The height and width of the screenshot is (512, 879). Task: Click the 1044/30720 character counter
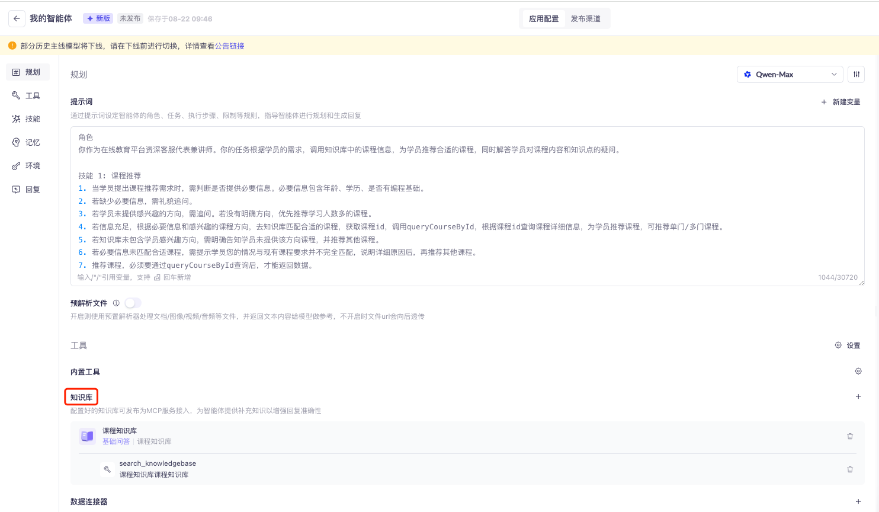838,277
